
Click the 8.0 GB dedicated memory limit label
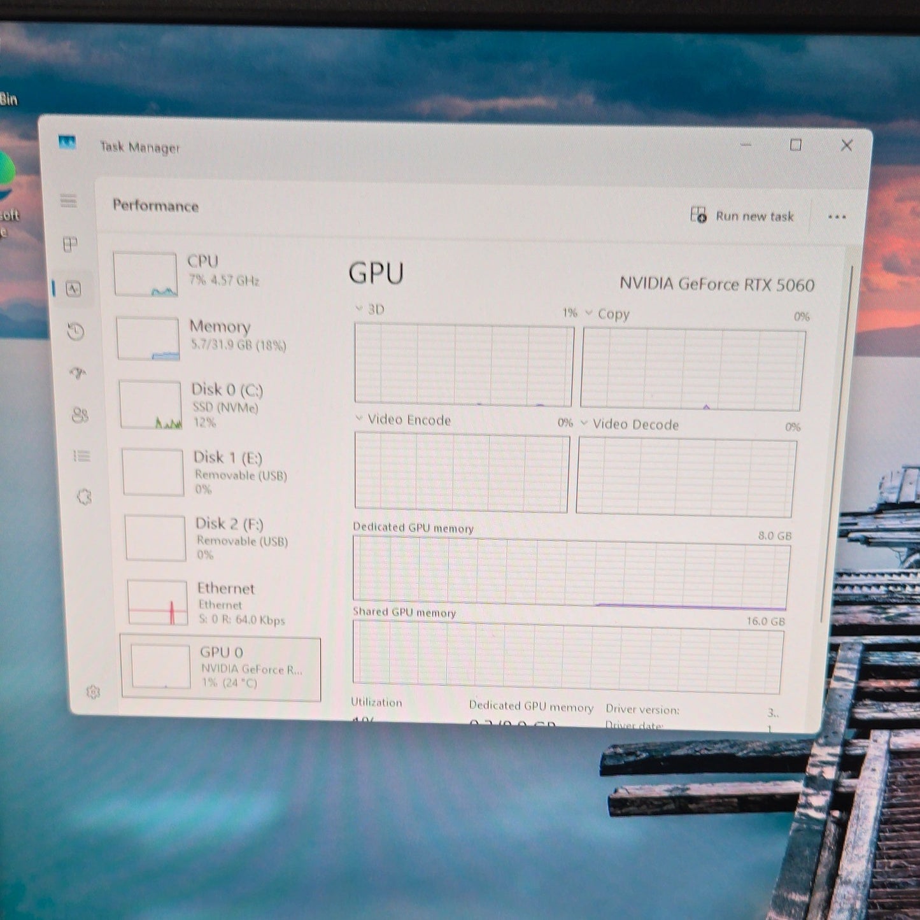click(775, 535)
